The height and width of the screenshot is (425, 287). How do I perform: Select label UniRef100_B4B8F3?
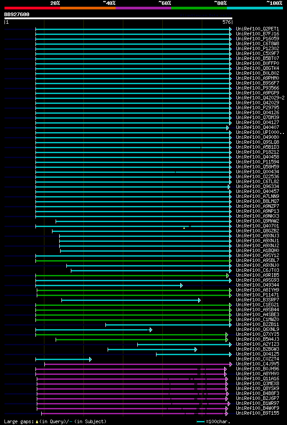tap(257, 394)
